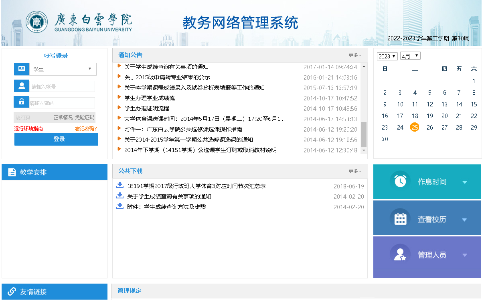The width and height of the screenshot is (482, 300).
Task: Click download icon for 18191学期 file
Action: 119,185
